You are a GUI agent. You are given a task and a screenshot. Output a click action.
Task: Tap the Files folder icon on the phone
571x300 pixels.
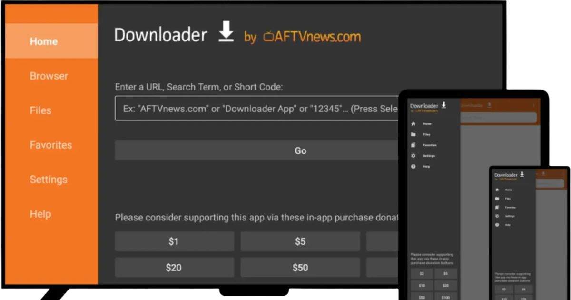tap(497, 198)
